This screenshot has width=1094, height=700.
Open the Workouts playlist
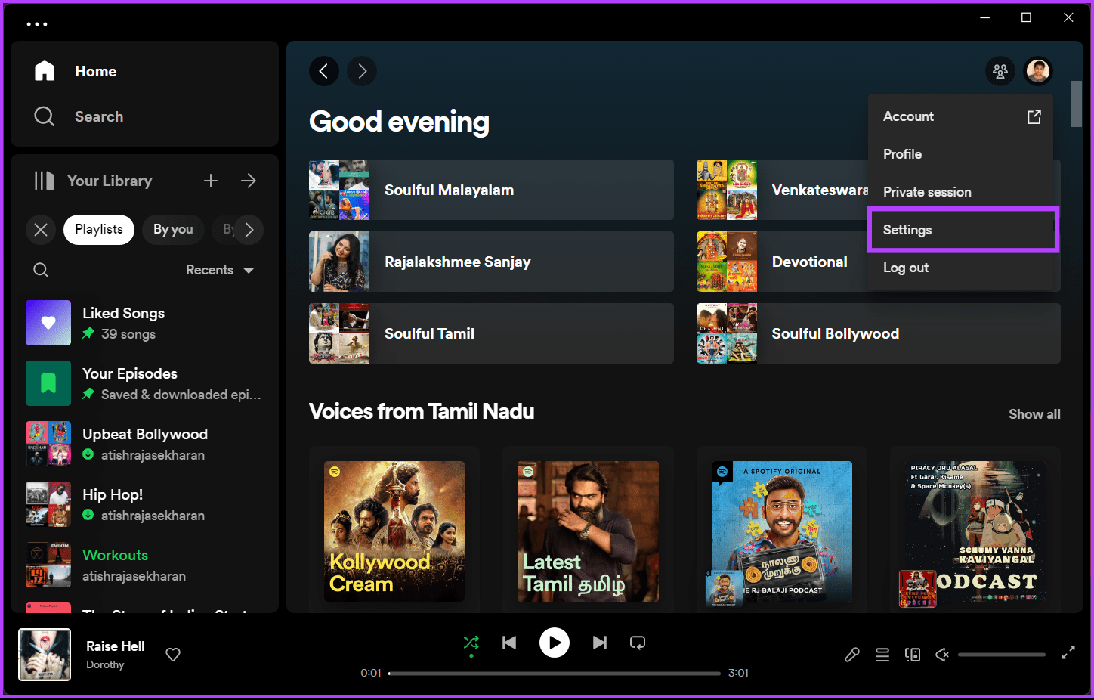click(144, 565)
